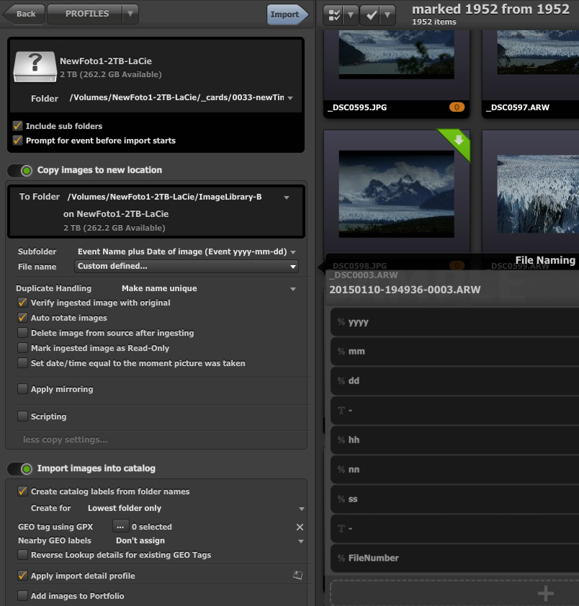Viewport: 579px width, 606px height.
Task: Select the % nn naming token
Action: 454,469
